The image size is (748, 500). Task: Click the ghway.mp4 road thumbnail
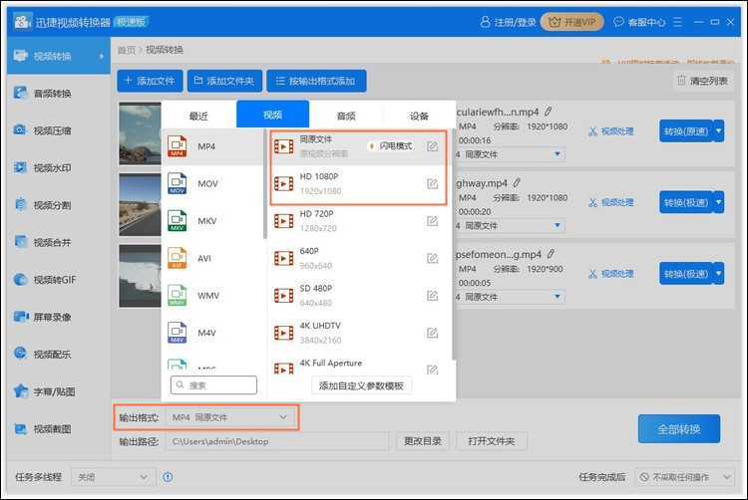[140, 205]
